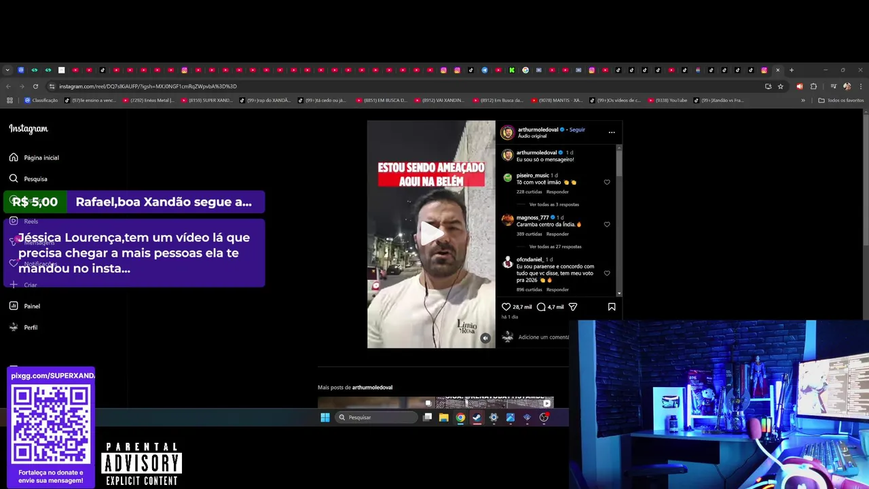Click the browser address bar URL
869x489 pixels.
147,86
